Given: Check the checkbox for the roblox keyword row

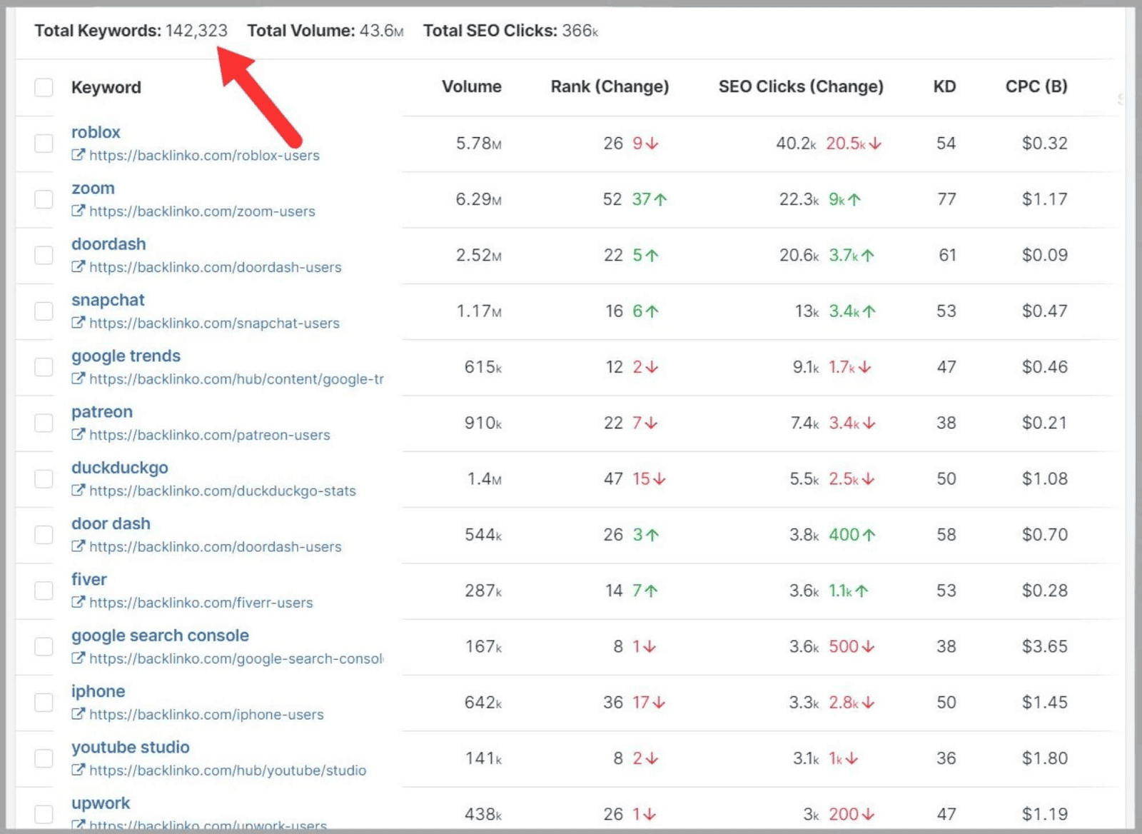Looking at the screenshot, I should click(44, 143).
